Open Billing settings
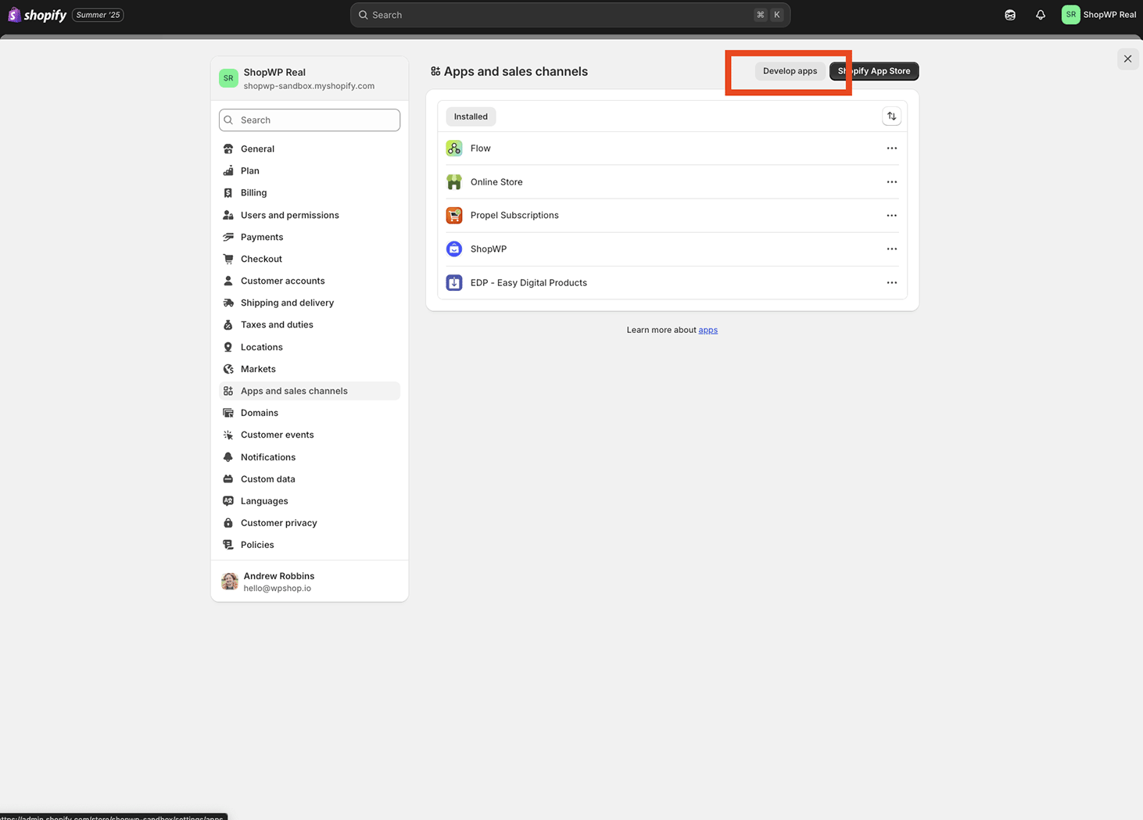The image size is (1143, 820). [310, 192]
